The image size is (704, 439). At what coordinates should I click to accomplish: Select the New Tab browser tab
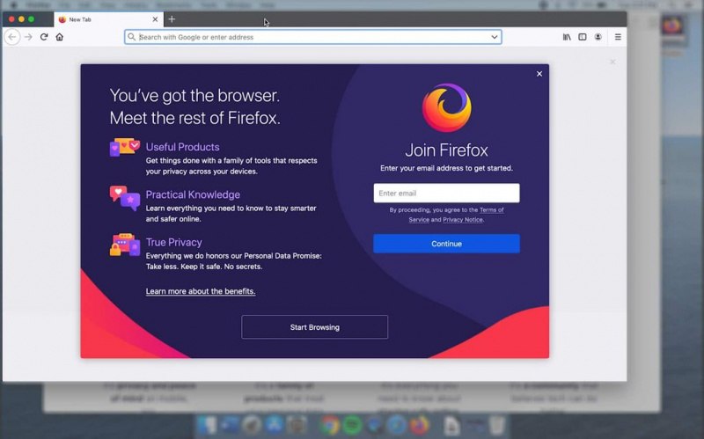point(107,19)
